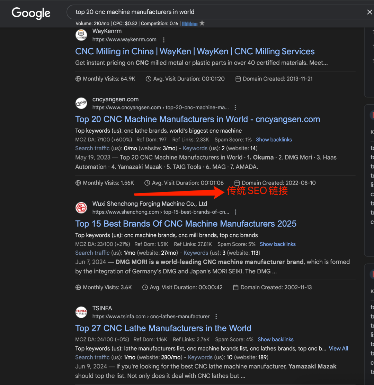Click globe icon beside Monthly Visits 1.56K

coord(78,183)
